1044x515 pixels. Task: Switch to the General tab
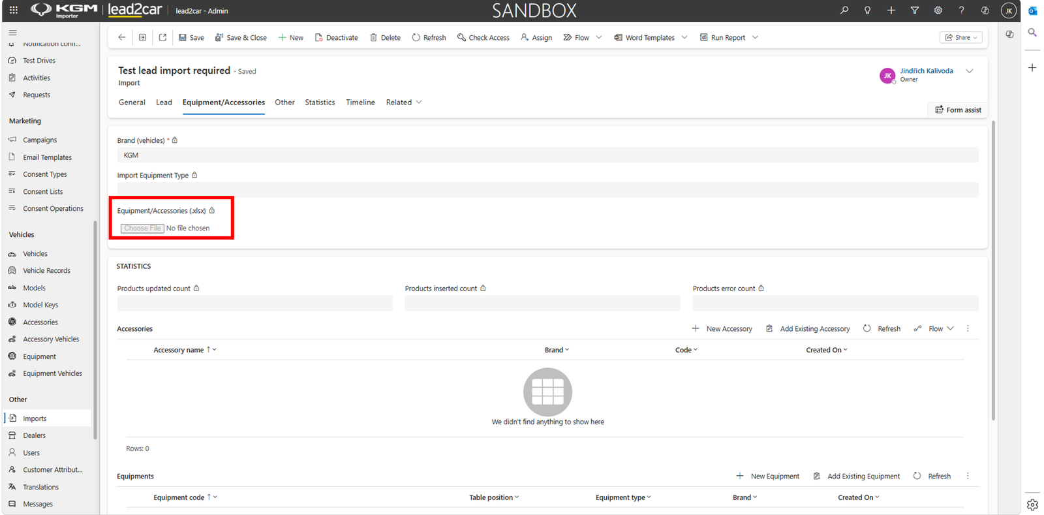(132, 102)
